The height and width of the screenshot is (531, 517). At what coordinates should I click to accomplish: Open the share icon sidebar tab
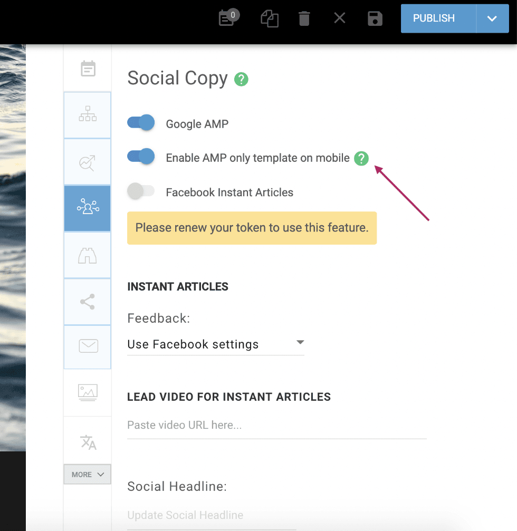pos(88,302)
